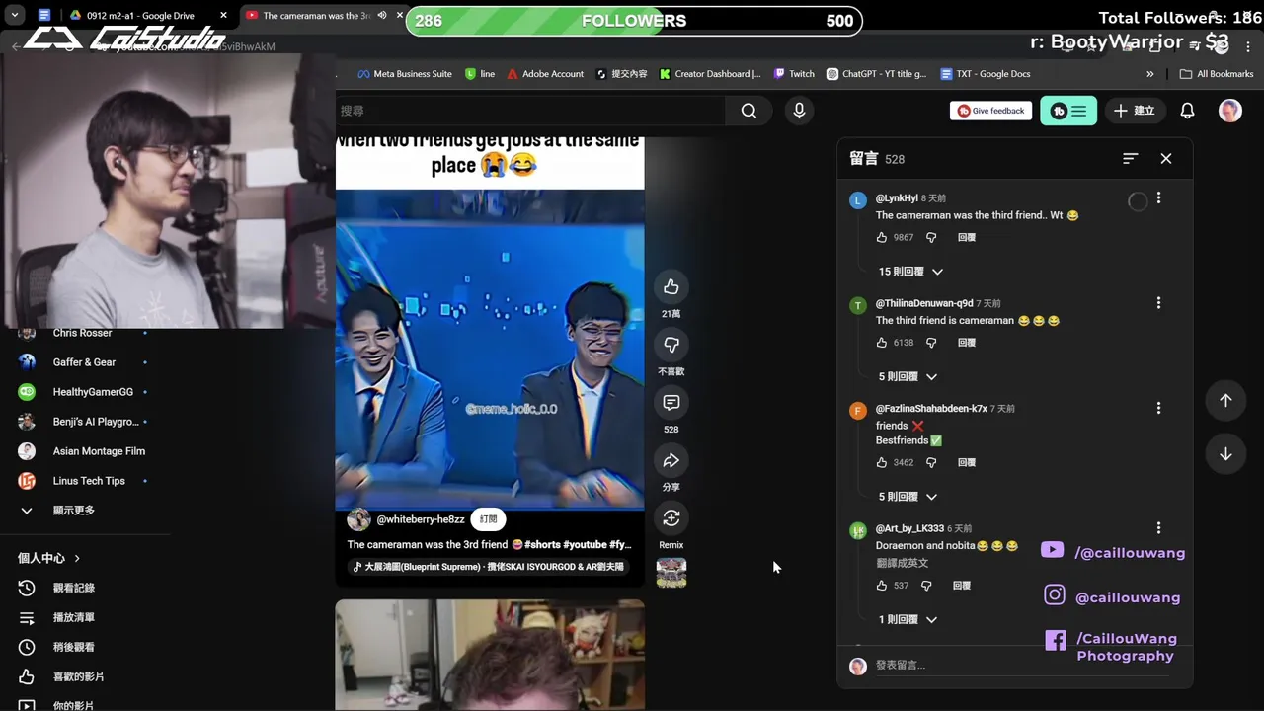
Task: Dislike @Art_by_LK333's comment
Action: 926,586
